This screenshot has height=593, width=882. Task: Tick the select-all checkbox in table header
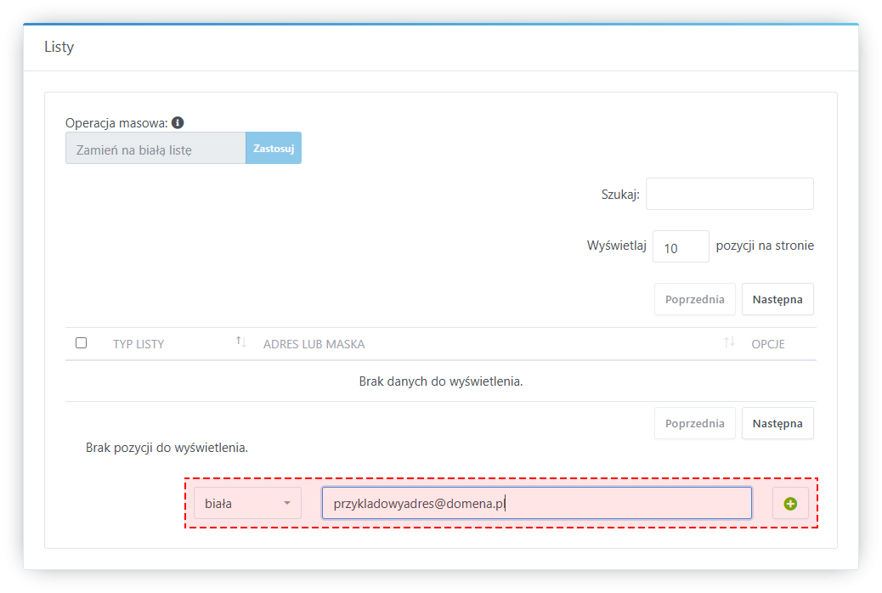pos(82,343)
